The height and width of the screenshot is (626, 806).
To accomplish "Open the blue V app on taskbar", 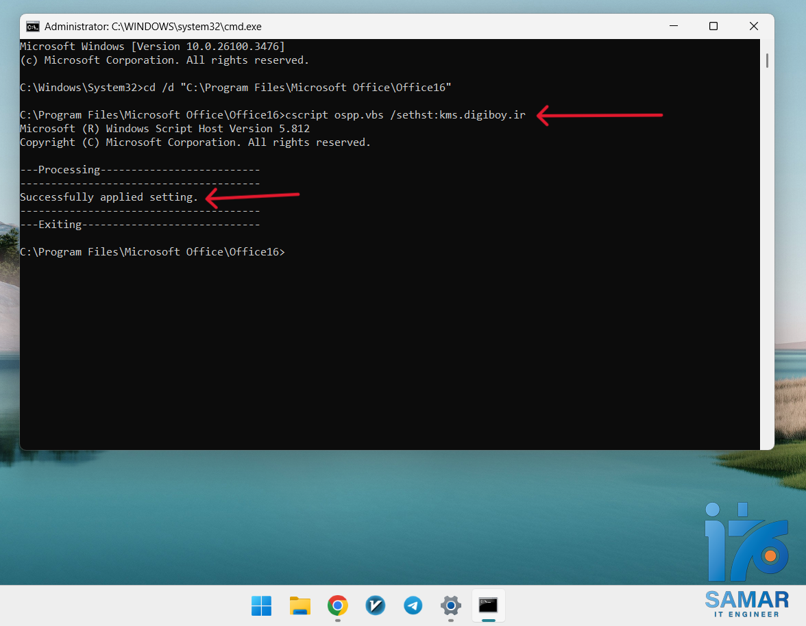I will 375,605.
